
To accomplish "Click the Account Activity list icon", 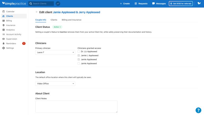I will click(x=4, y=34).
